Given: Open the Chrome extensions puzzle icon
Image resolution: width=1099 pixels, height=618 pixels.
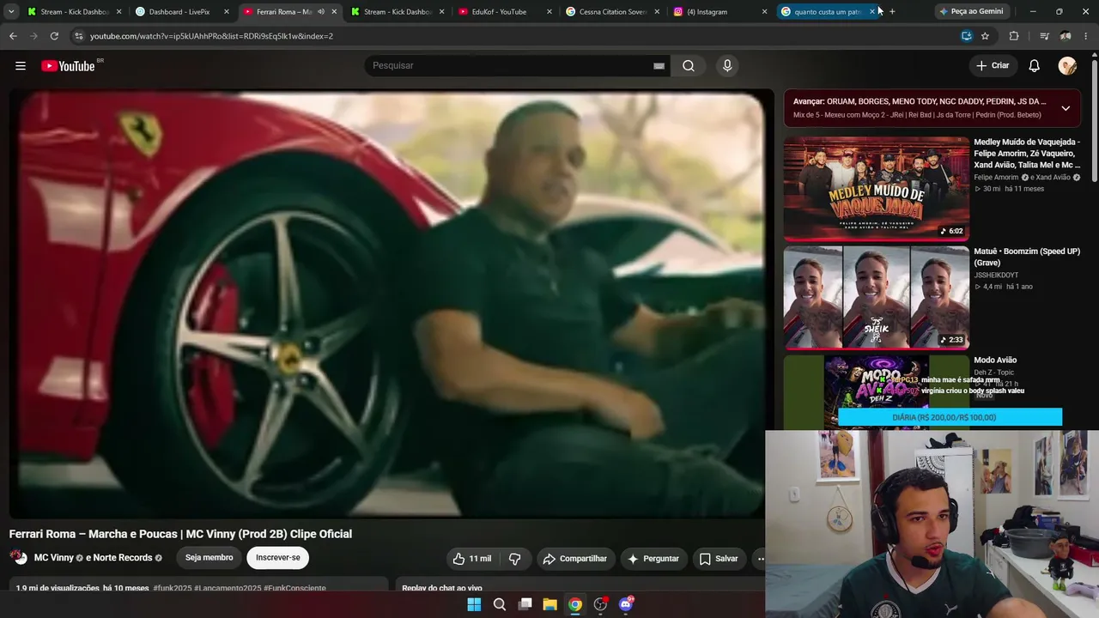Looking at the screenshot, I should 1014,36.
